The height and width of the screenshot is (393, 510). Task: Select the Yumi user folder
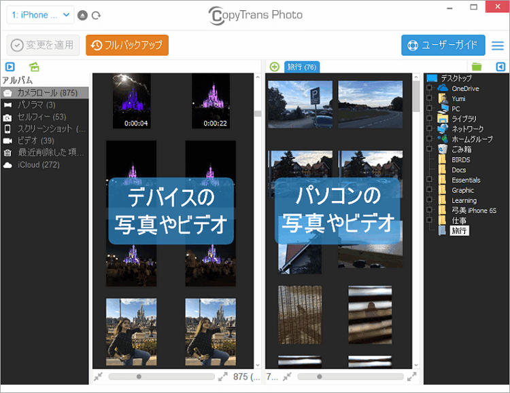pos(458,98)
